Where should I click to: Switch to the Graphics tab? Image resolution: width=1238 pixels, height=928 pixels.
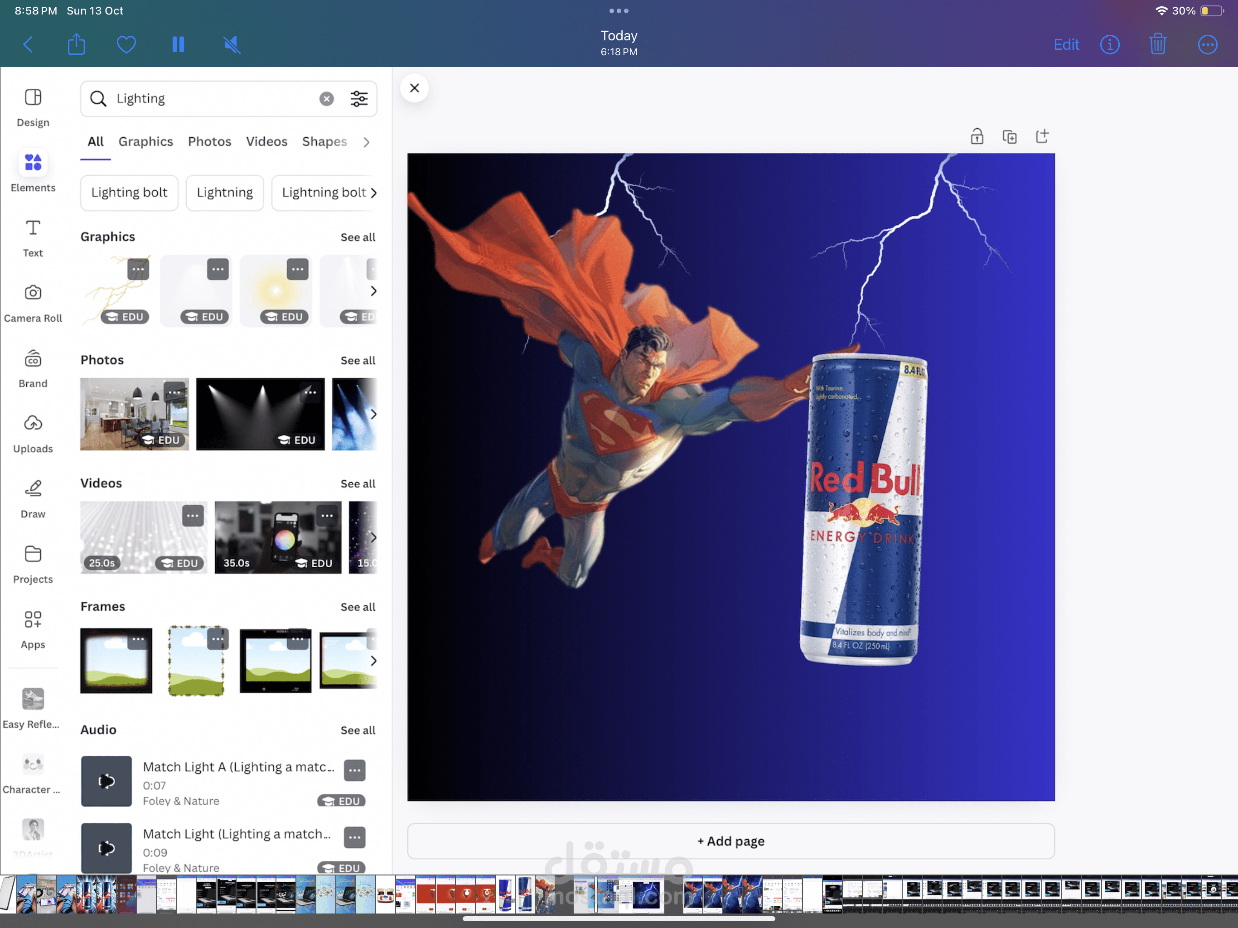point(145,142)
